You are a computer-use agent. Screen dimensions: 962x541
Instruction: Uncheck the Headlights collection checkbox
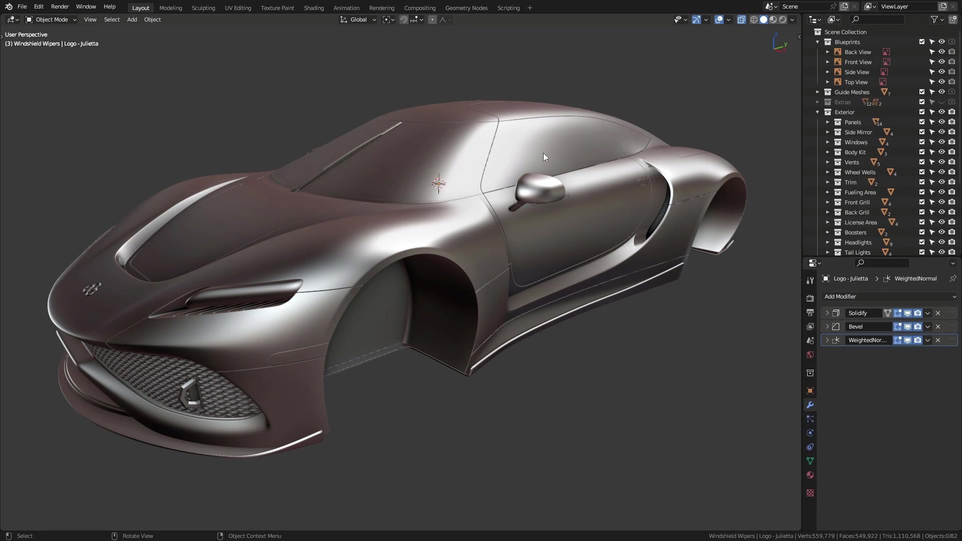point(922,242)
